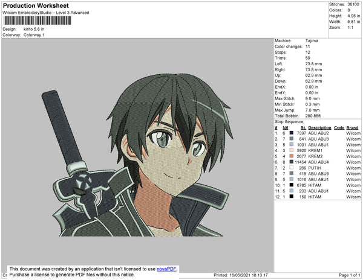Click the Brand column header

pos(352,128)
